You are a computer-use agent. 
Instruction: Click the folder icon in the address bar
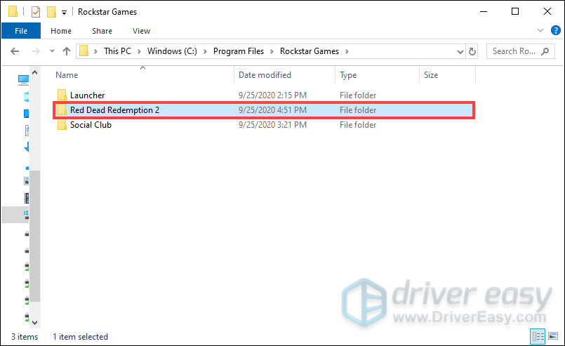coord(84,51)
